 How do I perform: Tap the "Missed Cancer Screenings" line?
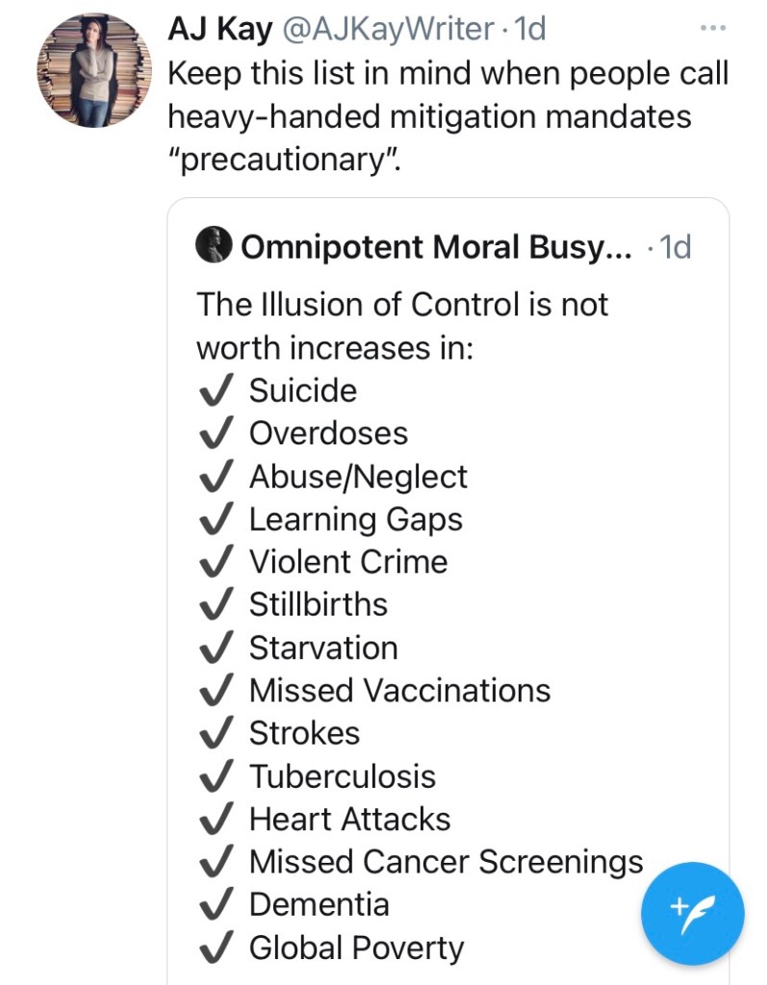click(446, 863)
